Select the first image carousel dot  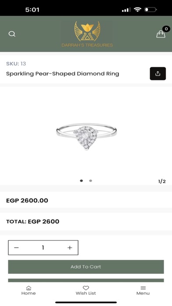click(x=82, y=181)
